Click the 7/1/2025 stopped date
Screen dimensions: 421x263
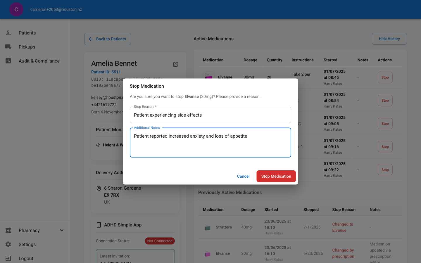(x=312, y=227)
